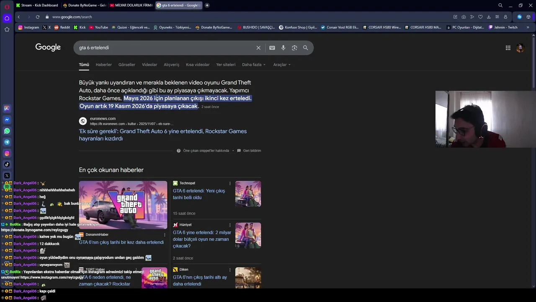Open options for Hürriyet news item
The image size is (536, 302).
tap(230, 225)
